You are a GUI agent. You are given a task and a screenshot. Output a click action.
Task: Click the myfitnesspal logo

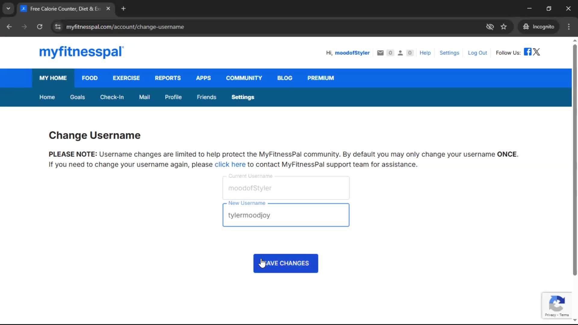coord(81,52)
